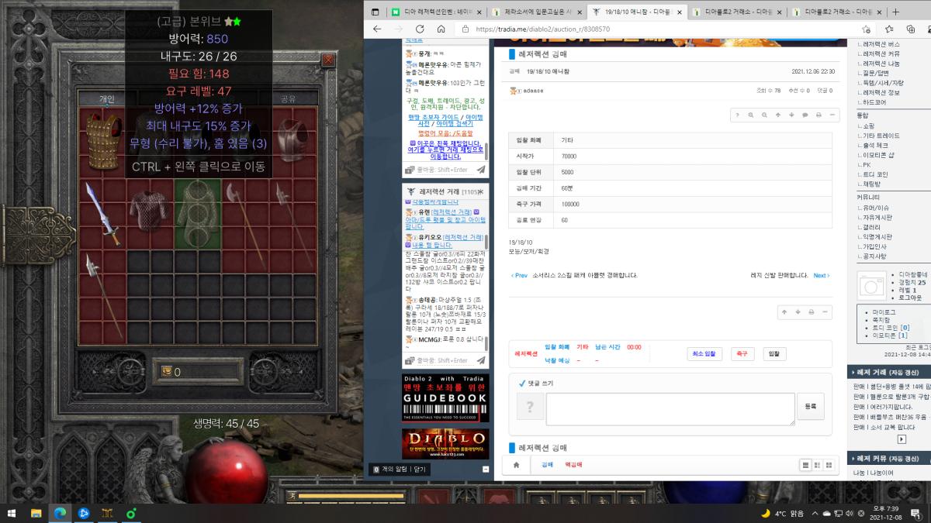
Task: Click the 입찰 bid button
Action: click(x=774, y=353)
